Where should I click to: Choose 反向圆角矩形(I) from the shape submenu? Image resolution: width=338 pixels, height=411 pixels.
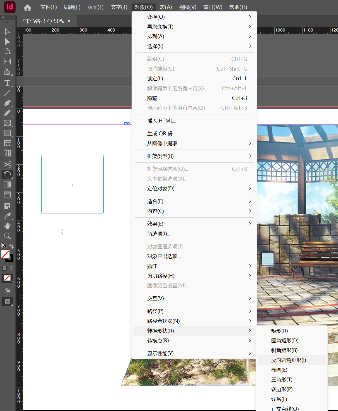(289, 360)
